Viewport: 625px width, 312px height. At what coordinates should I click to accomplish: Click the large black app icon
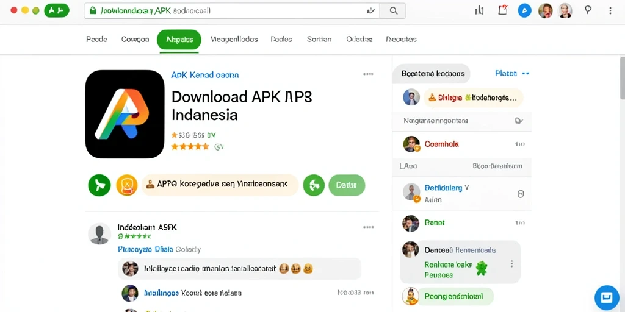(125, 114)
